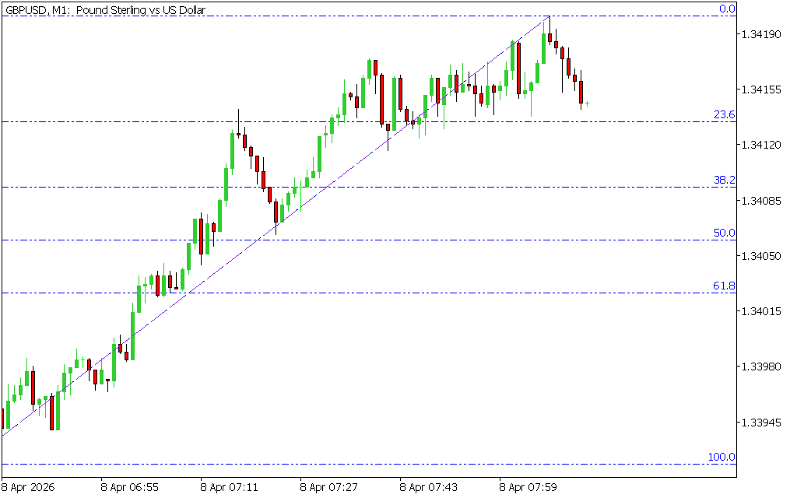Click the 50.0 Fibonacci level label
Screen dimensions: 797x498
(x=724, y=233)
